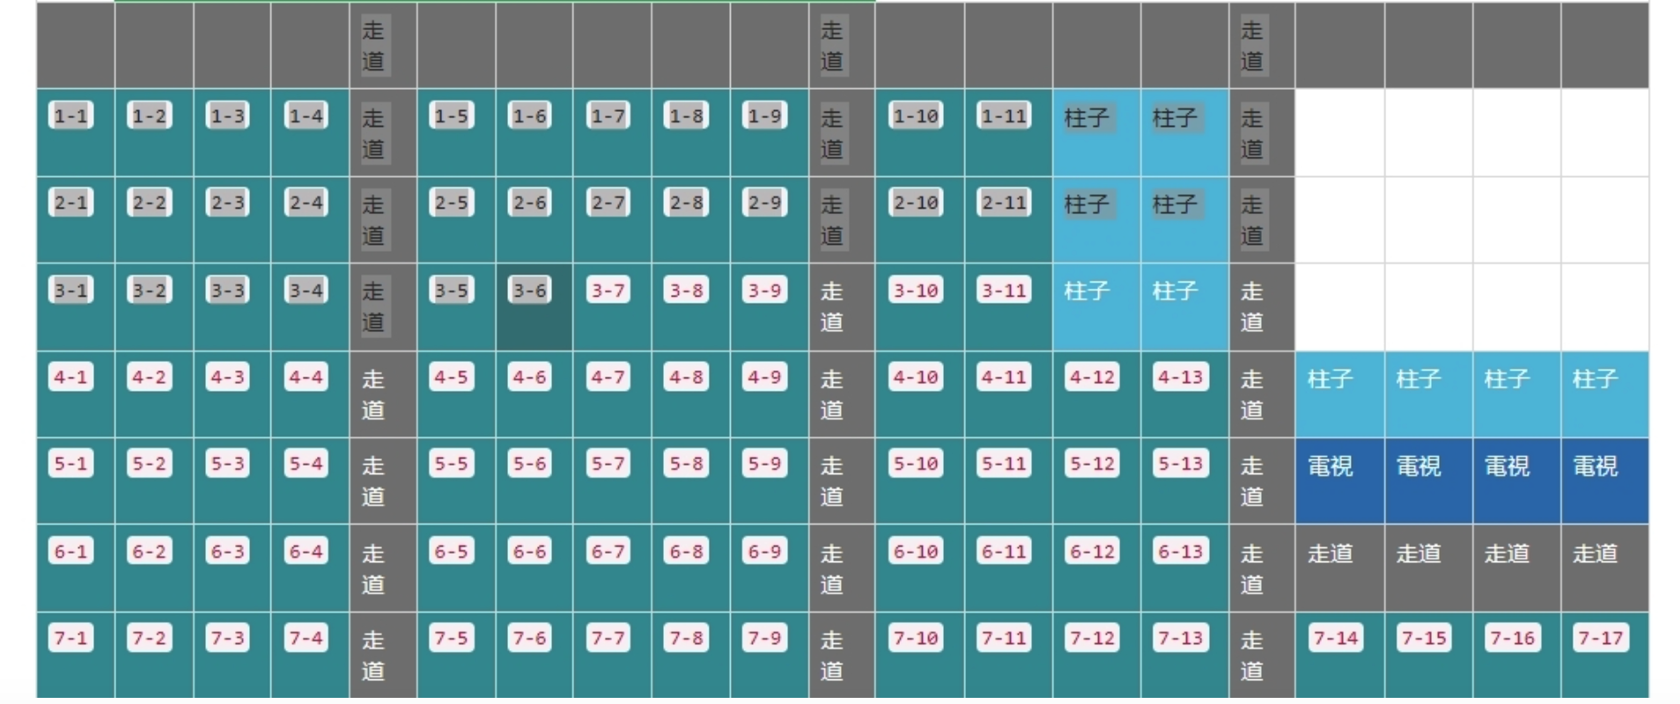This screenshot has height=704, width=1680.
Task: Select seat 4-12
Action: (1092, 378)
